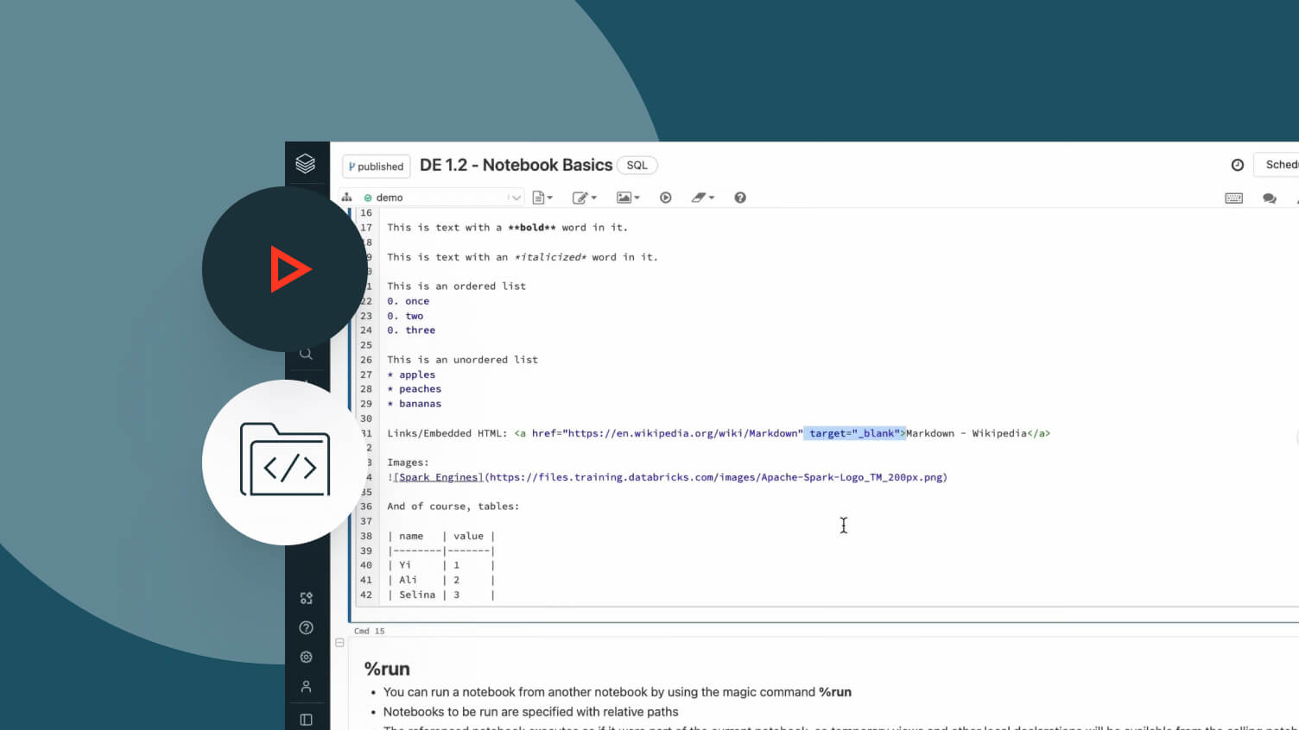Click the bullet item "* bananas"

(x=415, y=404)
